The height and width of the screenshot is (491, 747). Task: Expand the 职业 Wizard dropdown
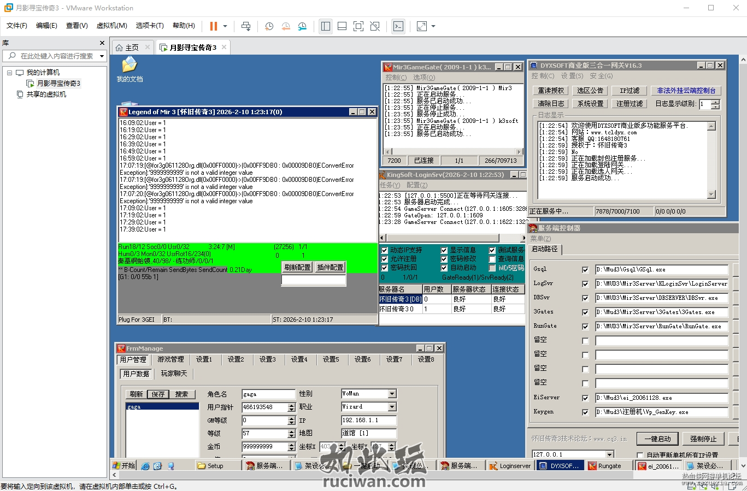392,407
